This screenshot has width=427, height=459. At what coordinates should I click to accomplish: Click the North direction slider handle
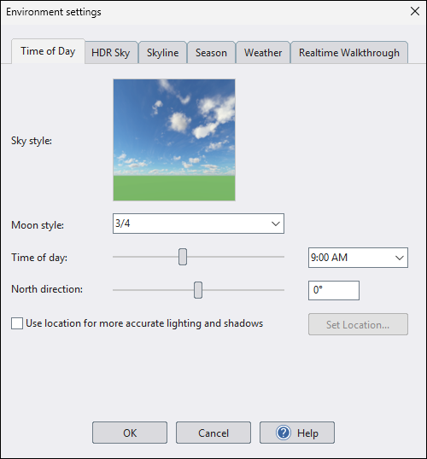click(198, 290)
